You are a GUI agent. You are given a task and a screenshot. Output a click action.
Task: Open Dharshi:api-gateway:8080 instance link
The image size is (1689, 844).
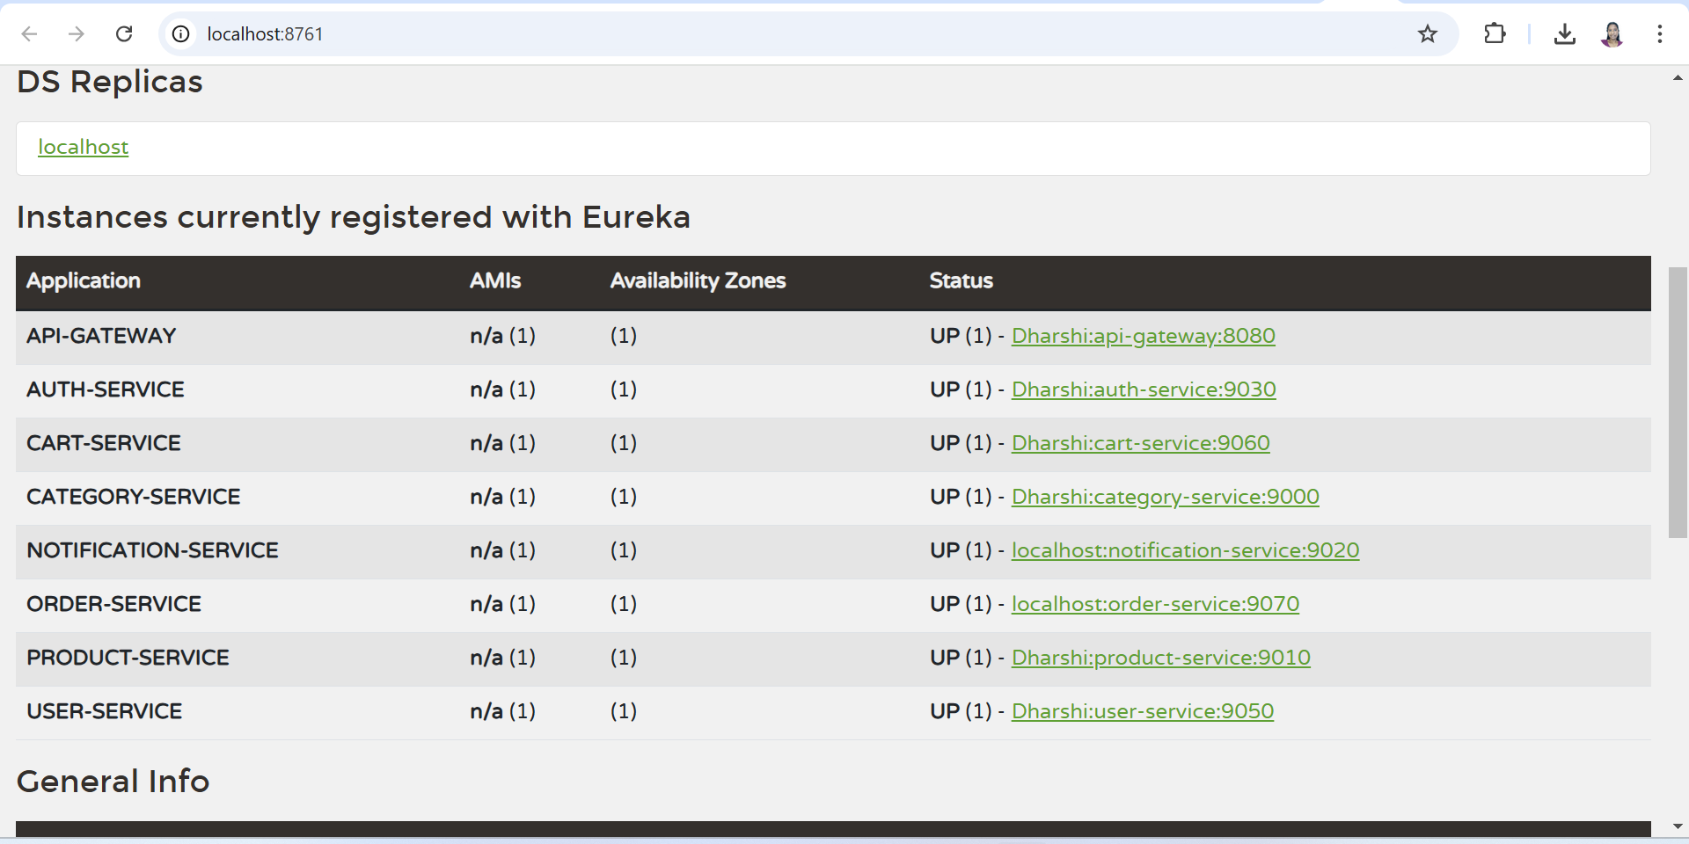[x=1143, y=336]
